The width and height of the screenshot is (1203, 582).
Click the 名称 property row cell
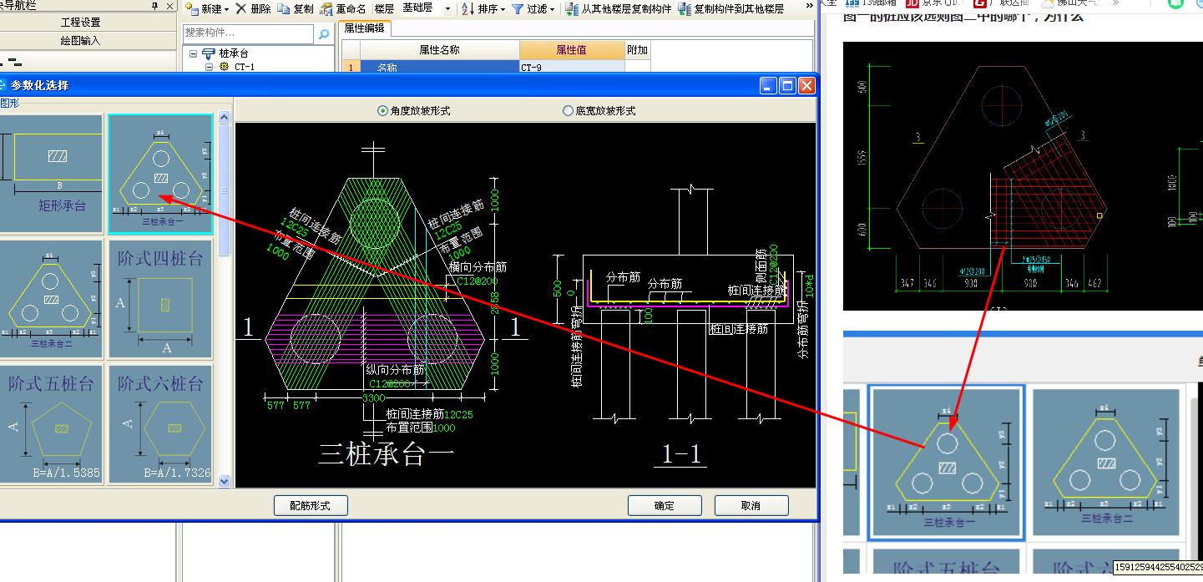[439, 68]
